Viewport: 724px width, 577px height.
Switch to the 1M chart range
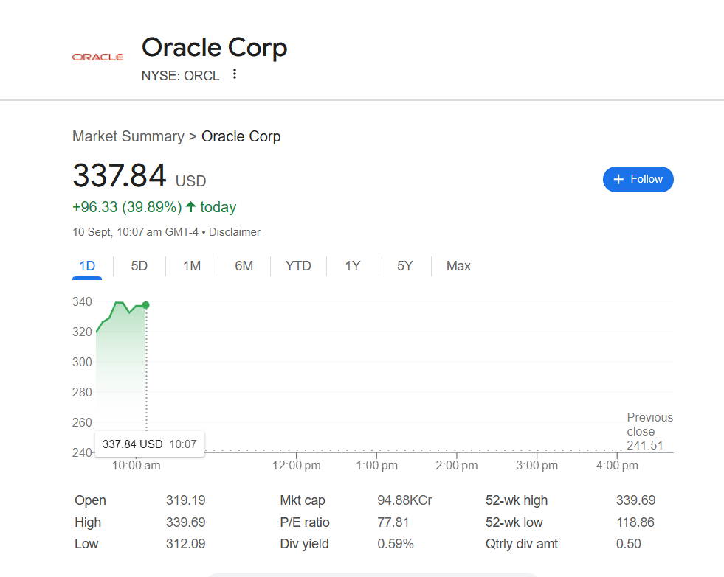(x=192, y=266)
